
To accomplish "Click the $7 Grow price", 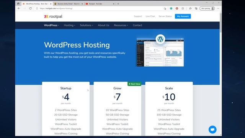I will pos(117,97).
